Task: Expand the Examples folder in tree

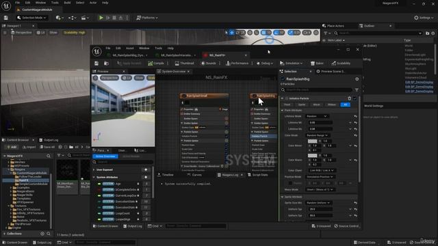Action: [11, 188]
